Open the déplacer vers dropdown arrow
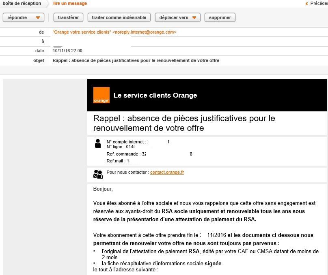 point(194,17)
